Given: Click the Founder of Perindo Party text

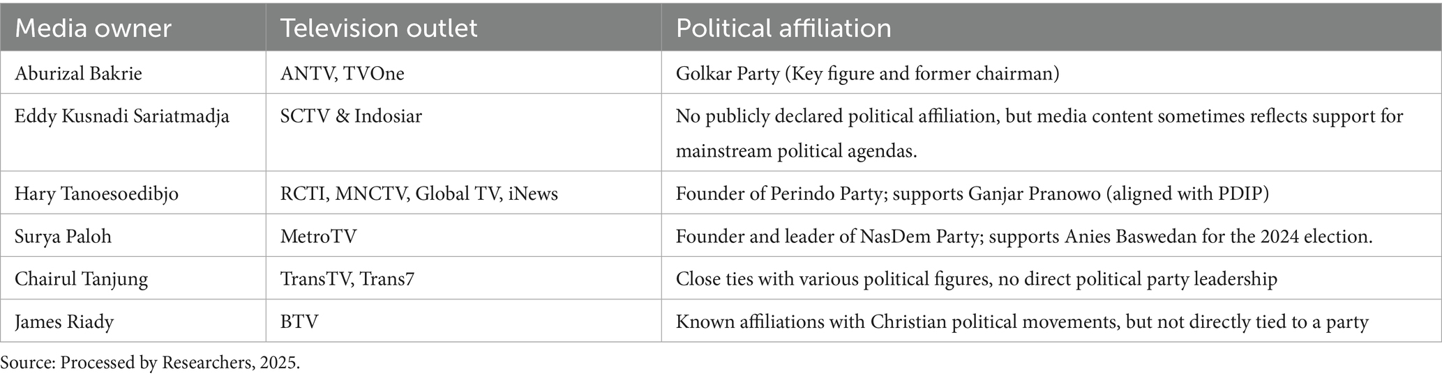Looking at the screenshot, I should tap(972, 193).
